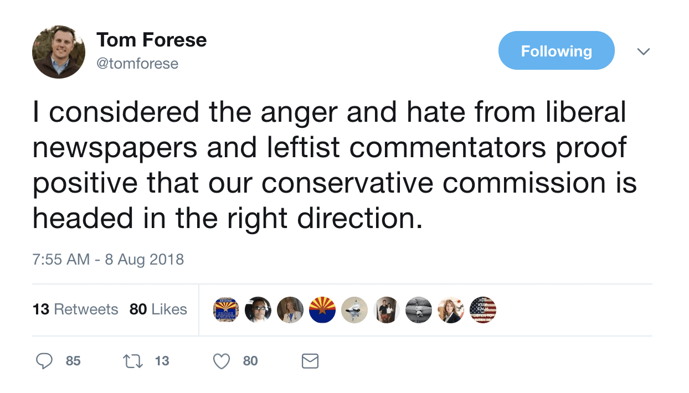Click the Arizona flag avatar in the likes row
This screenshot has height=393, width=689.
[x=322, y=310]
